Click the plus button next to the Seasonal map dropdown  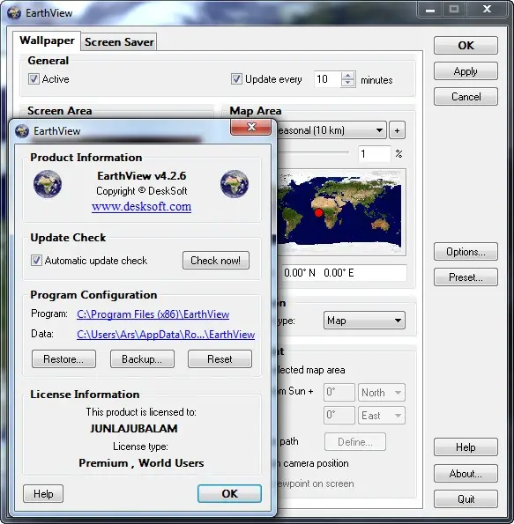398,130
